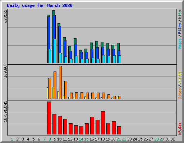Image resolution: width=184 pixels, height=143 pixels.
Task: Click day 16 on the x-axis
Action: (x=92, y=139)
